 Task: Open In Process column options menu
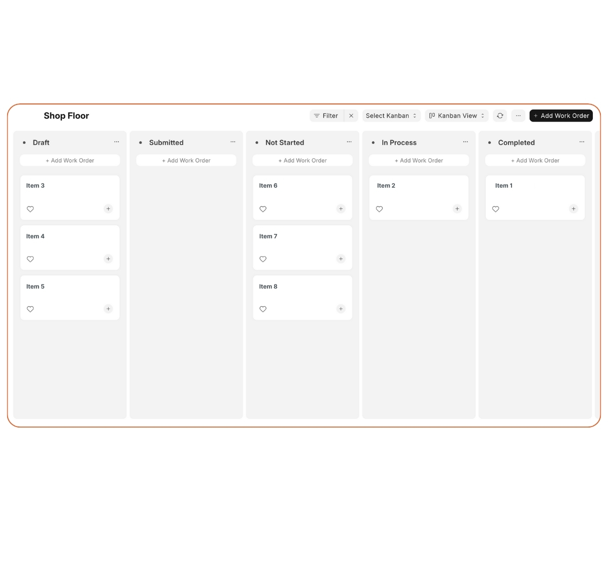tap(465, 142)
